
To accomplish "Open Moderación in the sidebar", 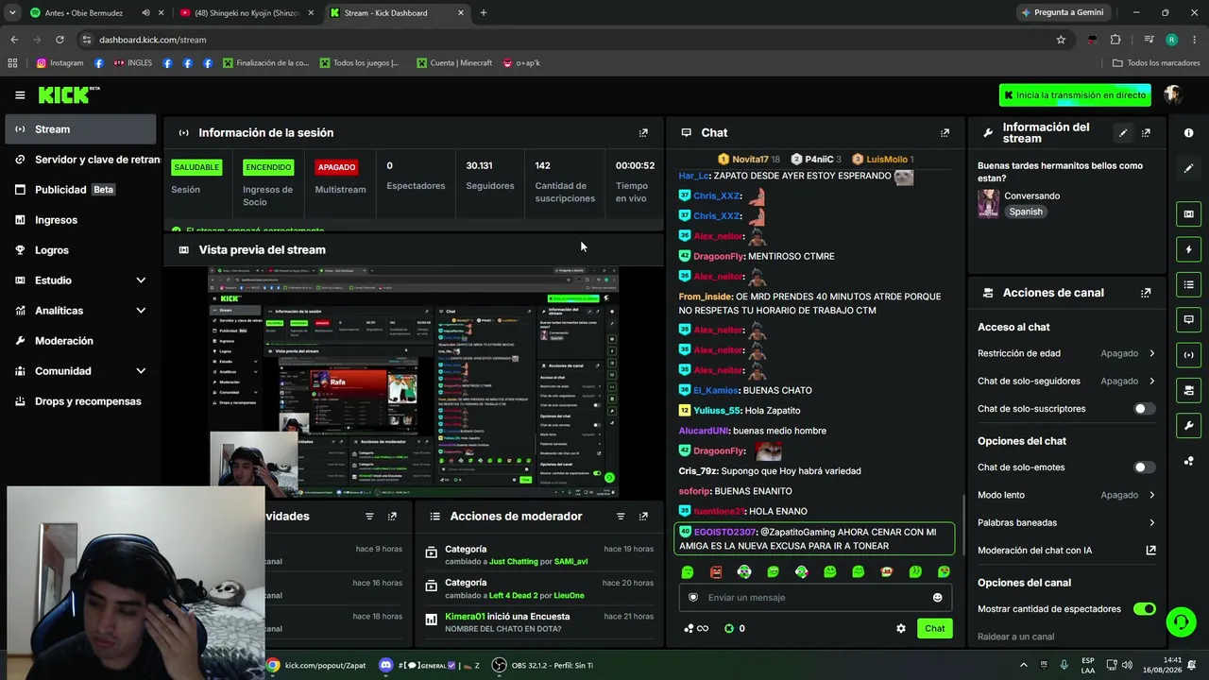I will click(80, 341).
